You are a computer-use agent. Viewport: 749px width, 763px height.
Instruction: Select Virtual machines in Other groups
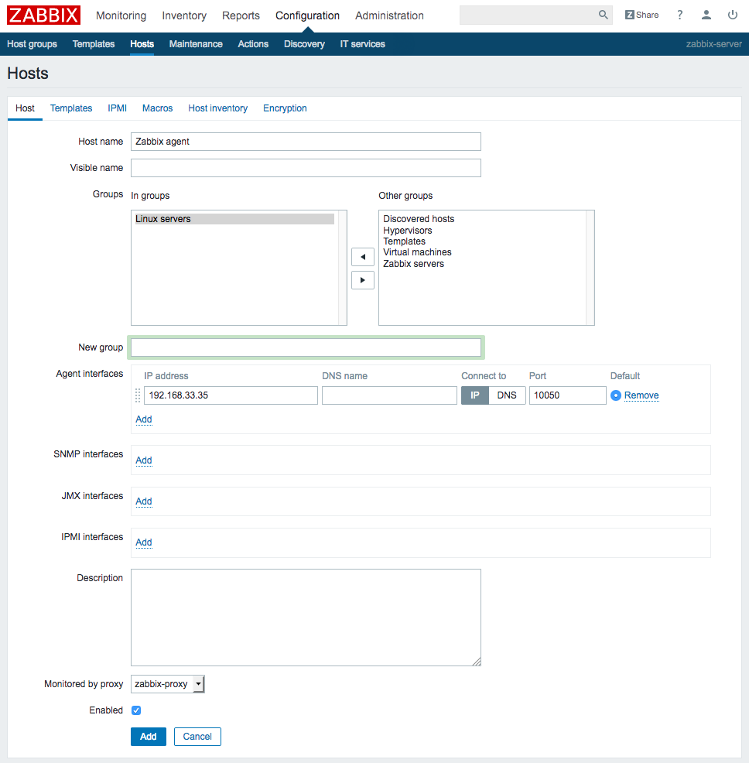pos(417,252)
